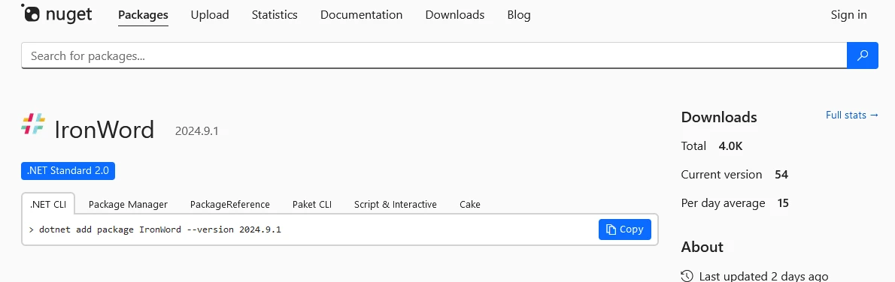The height and width of the screenshot is (282, 895).
Task: Navigate to Downloads page
Action: (x=455, y=15)
